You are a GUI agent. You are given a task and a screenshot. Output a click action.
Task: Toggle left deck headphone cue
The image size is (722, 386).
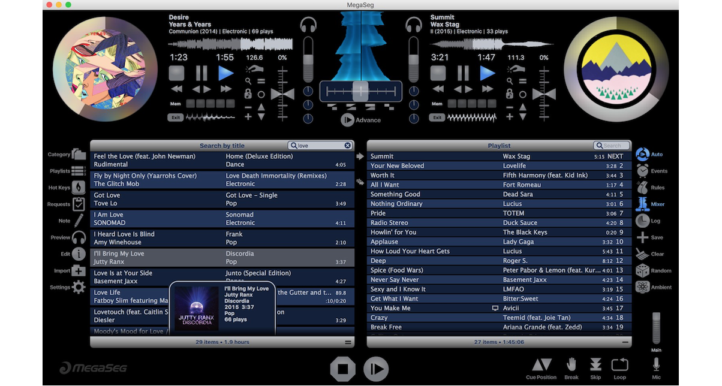click(x=308, y=26)
